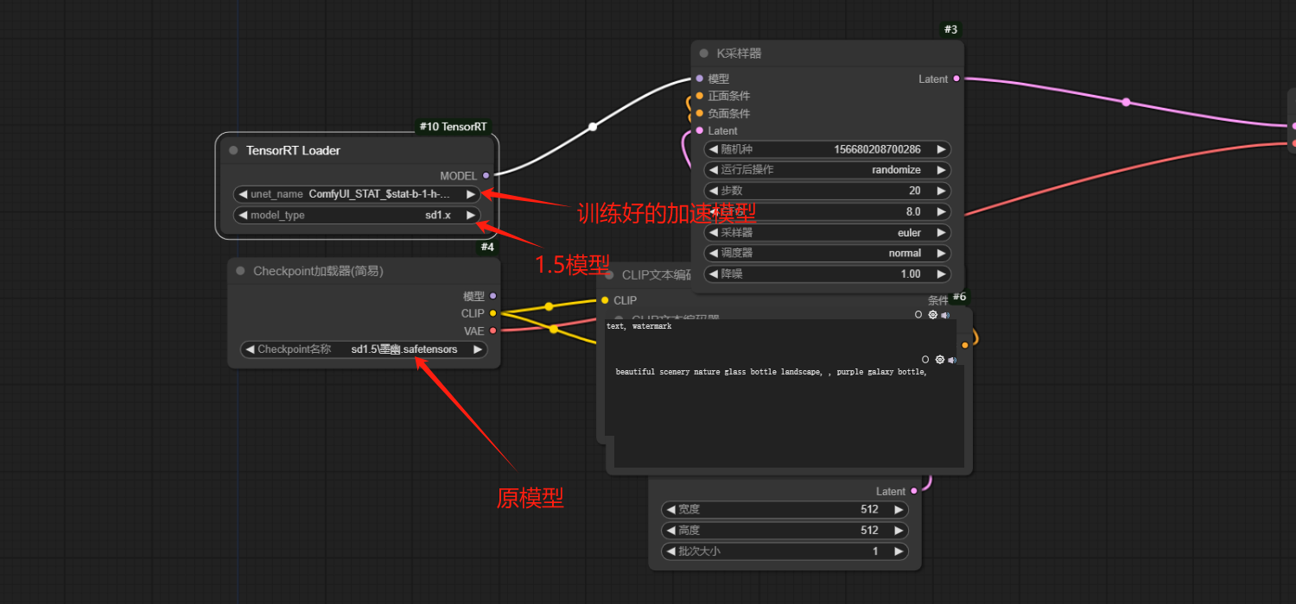The image size is (1296, 604).
Task: Click the TensorRT Loader node title
Action: tap(293, 150)
